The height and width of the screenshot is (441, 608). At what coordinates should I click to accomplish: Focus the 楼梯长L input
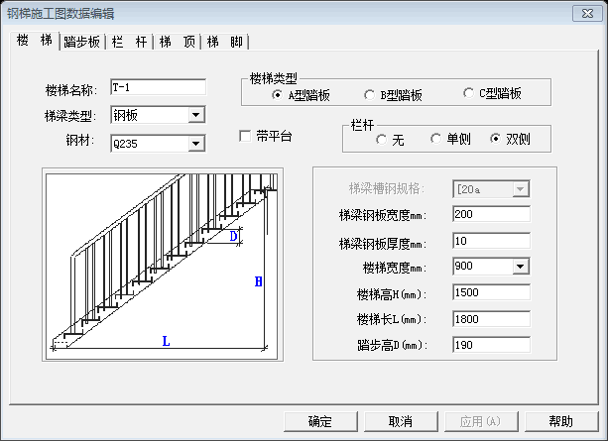click(x=491, y=319)
